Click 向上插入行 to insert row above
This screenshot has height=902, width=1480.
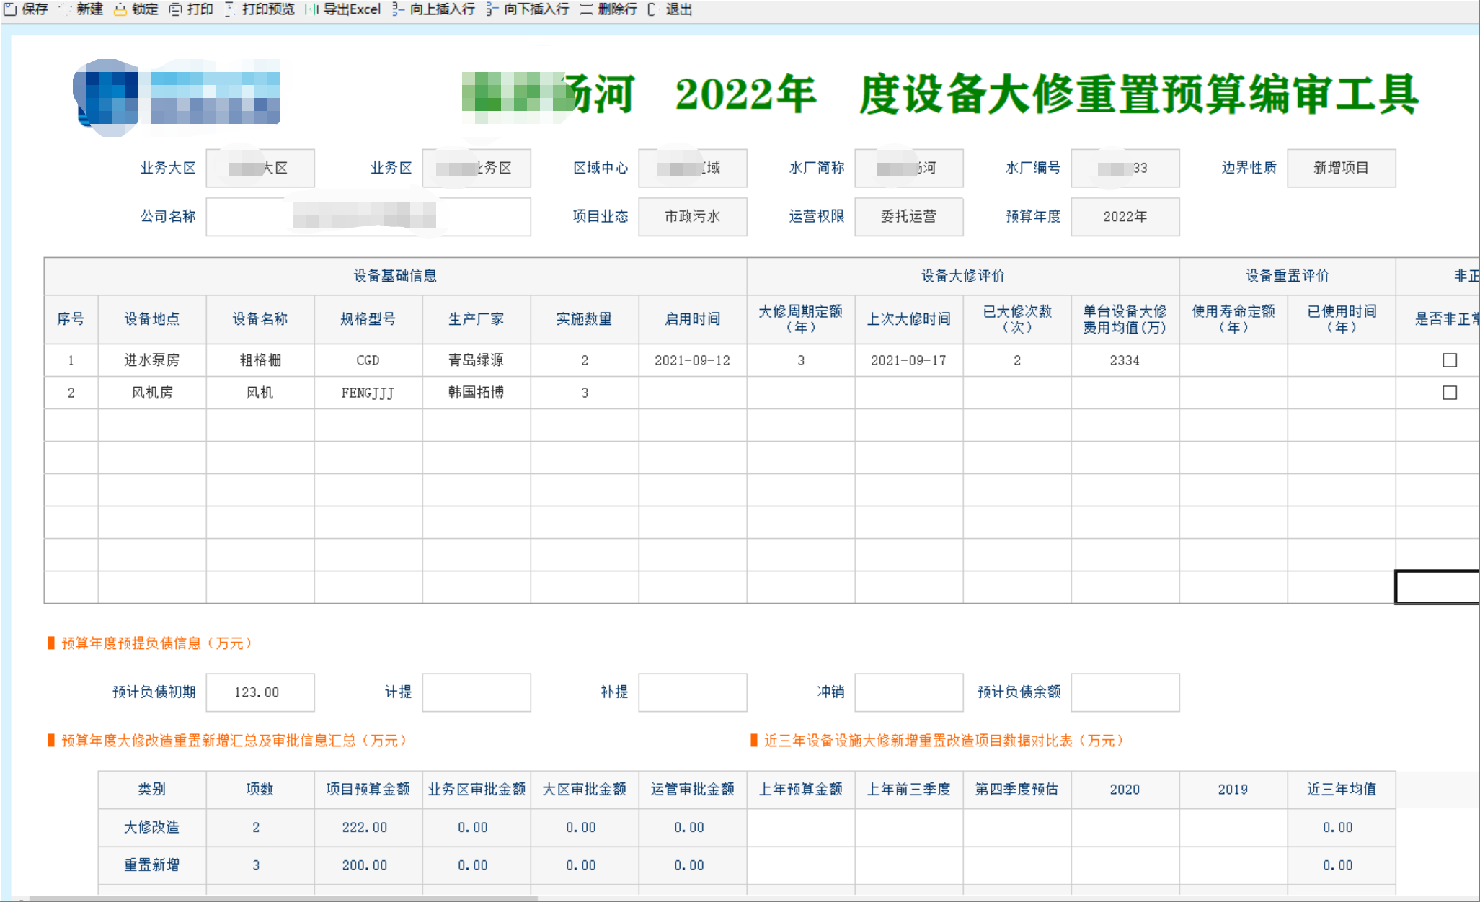pyautogui.click(x=434, y=9)
